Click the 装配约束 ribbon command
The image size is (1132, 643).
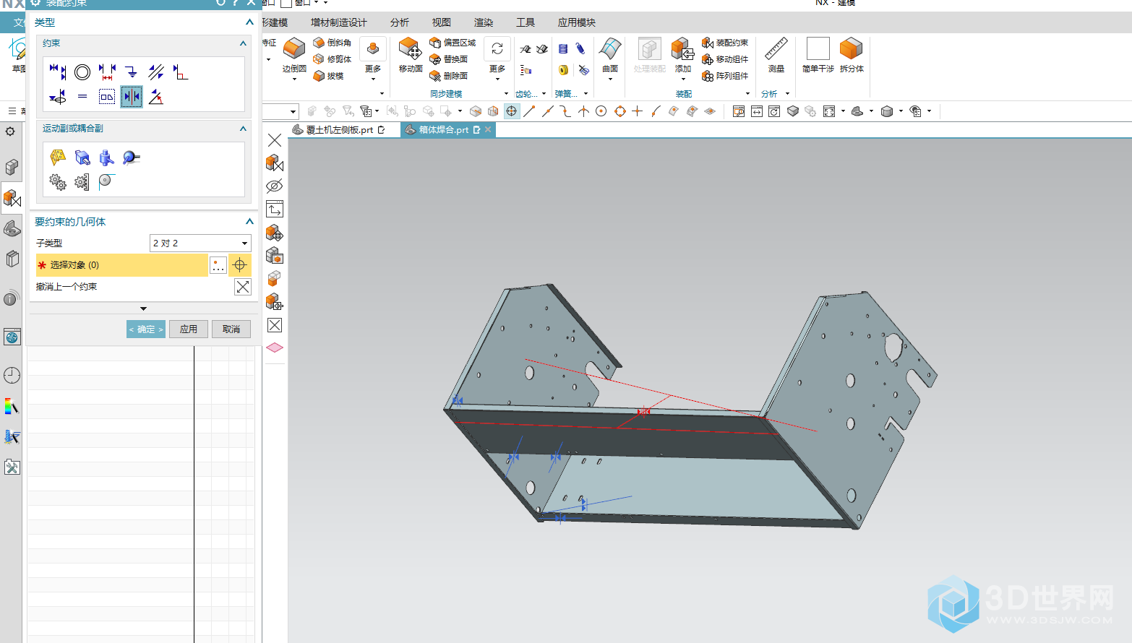pyautogui.click(x=726, y=43)
